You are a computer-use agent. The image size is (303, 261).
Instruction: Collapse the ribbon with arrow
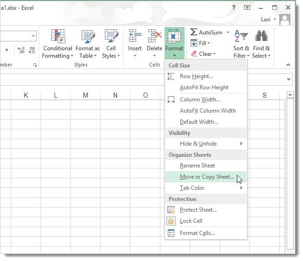coord(288,65)
